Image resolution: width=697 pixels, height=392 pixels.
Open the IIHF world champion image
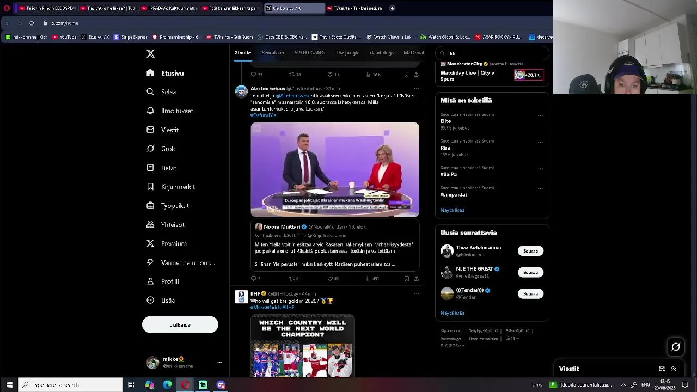point(303,346)
